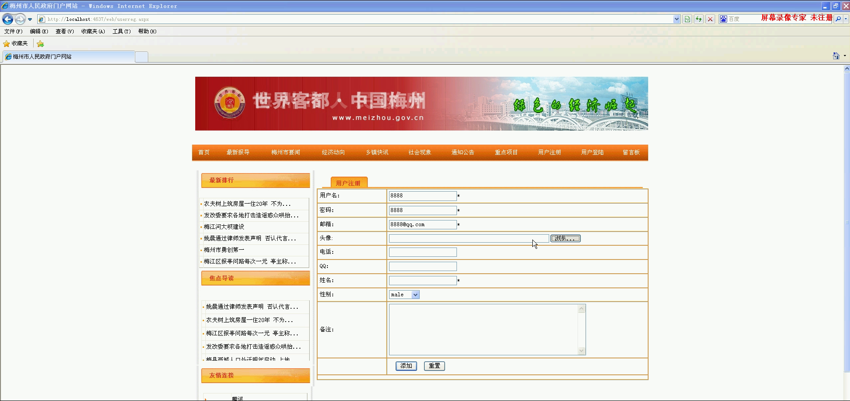The width and height of the screenshot is (850, 401).
Task: Open news 梅州市勇创第一
Action: [x=224, y=250]
